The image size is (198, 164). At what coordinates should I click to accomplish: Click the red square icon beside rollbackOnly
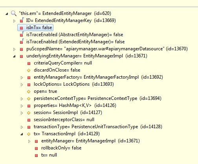36,148
